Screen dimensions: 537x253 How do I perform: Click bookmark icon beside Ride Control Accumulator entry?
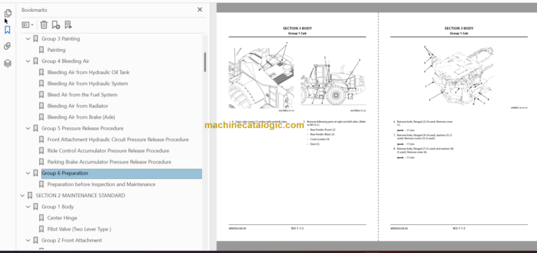[x=41, y=151]
